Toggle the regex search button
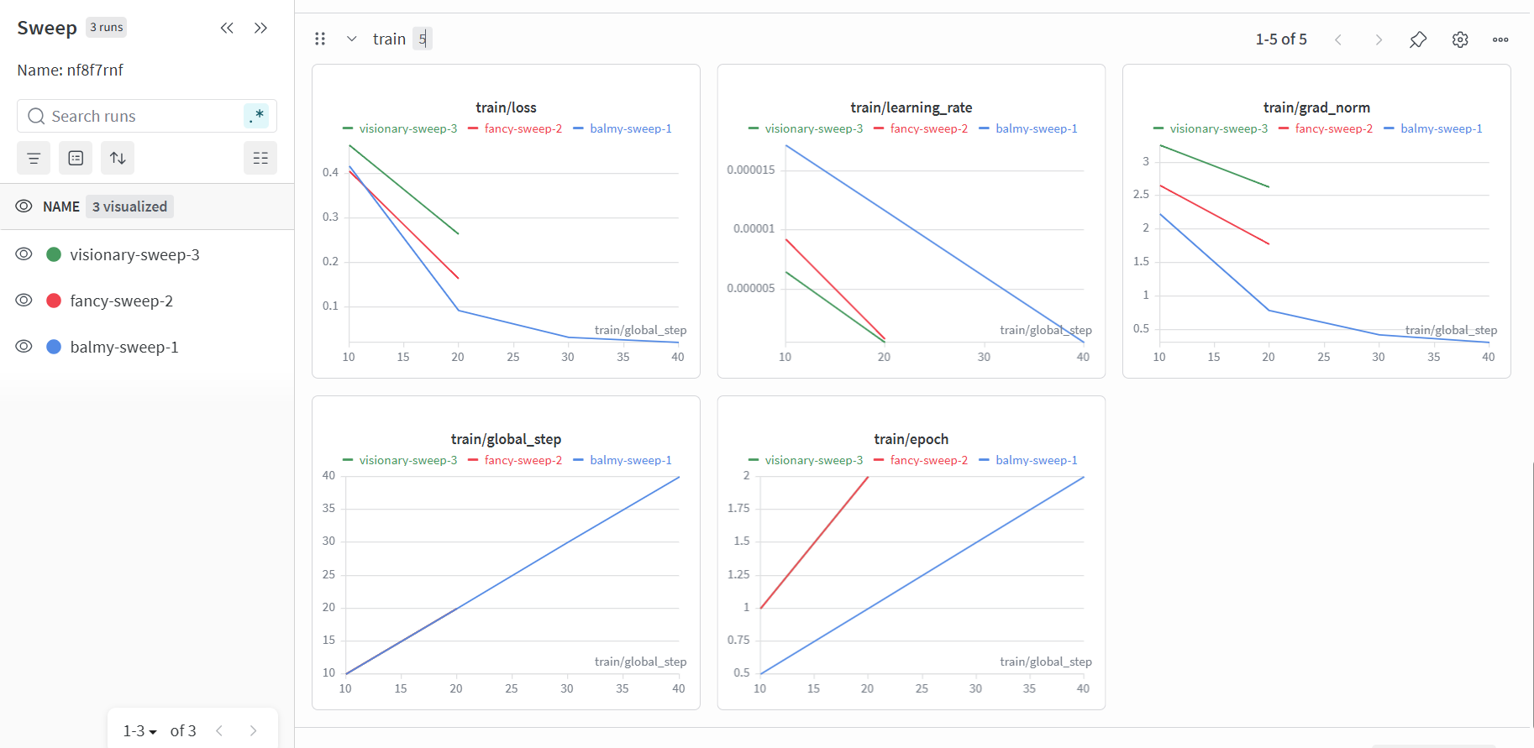 coord(257,116)
